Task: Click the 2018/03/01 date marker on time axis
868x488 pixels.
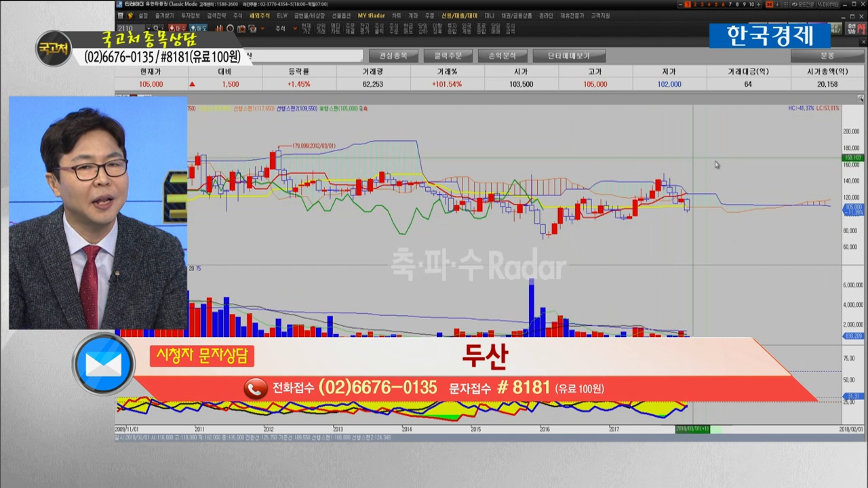Action: tap(692, 429)
